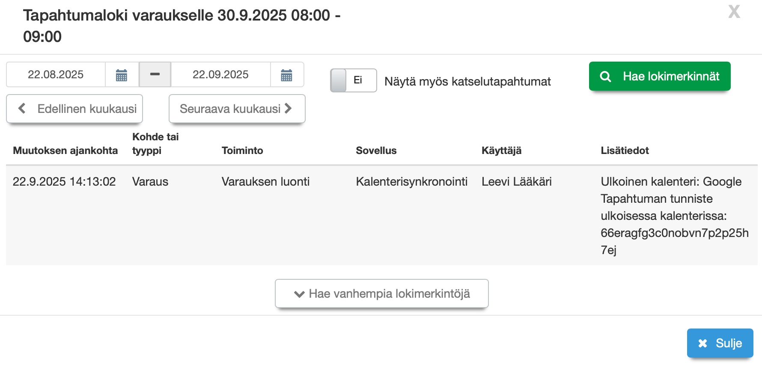The image size is (762, 367).
Task: Click the start date field 22.08.2025
Action: point(56,75)
